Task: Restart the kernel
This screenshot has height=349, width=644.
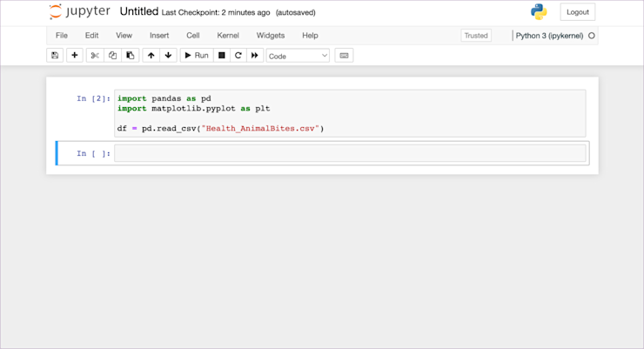Action: (x=238, y=56)
